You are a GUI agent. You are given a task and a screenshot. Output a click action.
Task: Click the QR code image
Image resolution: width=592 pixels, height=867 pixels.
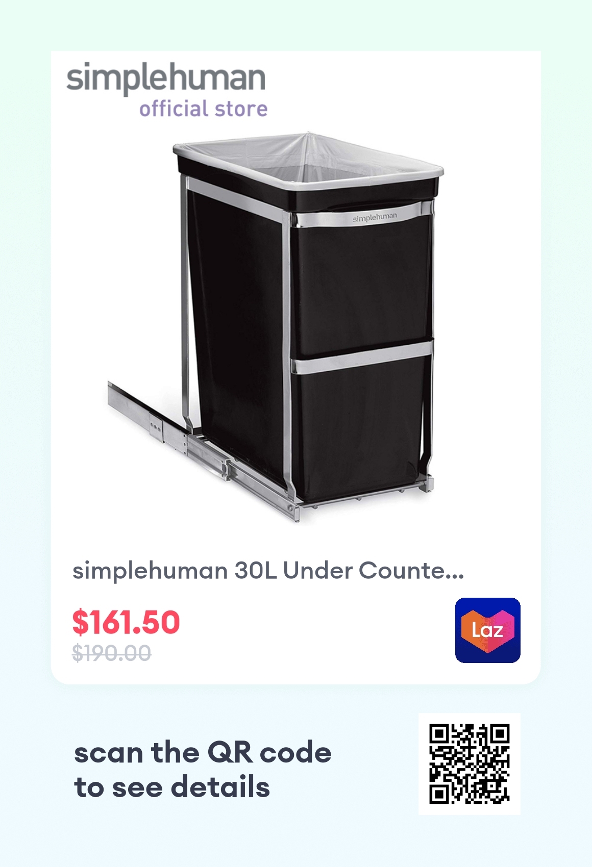point(469,763)
